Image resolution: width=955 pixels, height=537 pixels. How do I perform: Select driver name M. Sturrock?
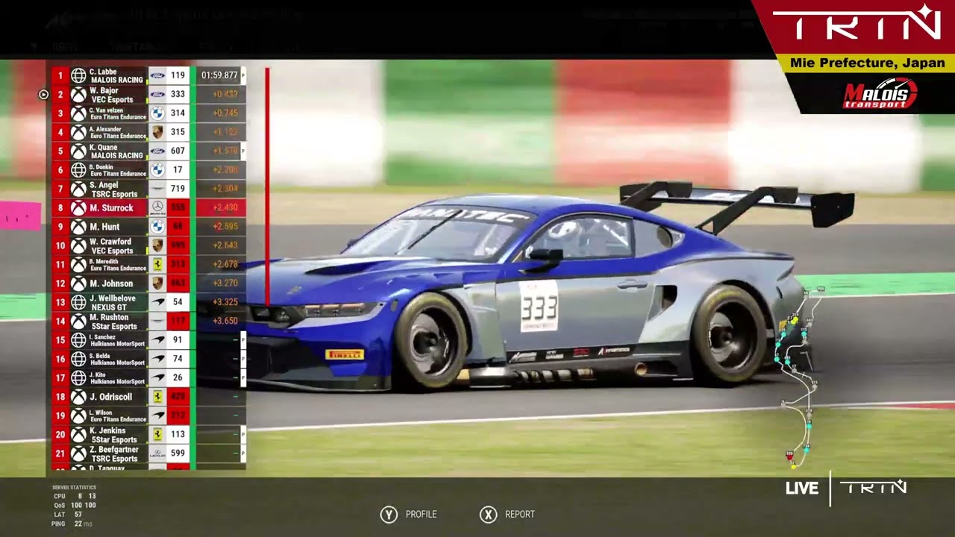tap(112, 208)
